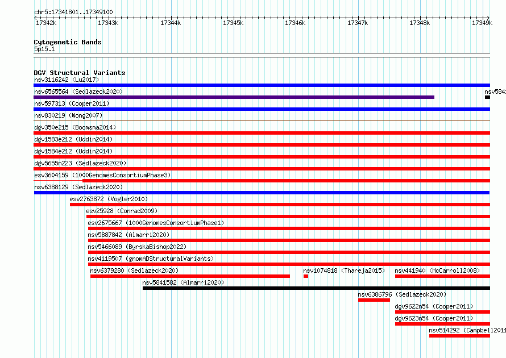
Task: Open esv2675667 (1000GenomesConsortiumPhase1) label
Action: [156, 223]
